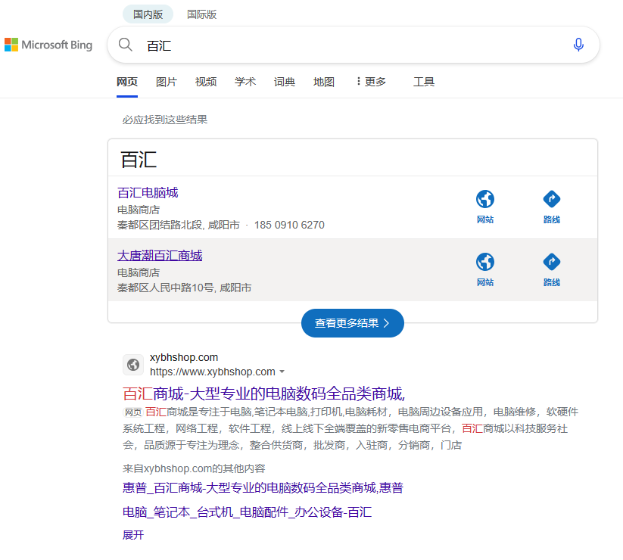This screenshot has width=623, height=560.
Task: Switch to the 词典 tab
Action: pos(284,82)
